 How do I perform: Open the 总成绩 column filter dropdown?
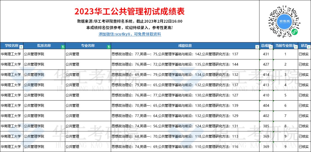pos(271,47)
